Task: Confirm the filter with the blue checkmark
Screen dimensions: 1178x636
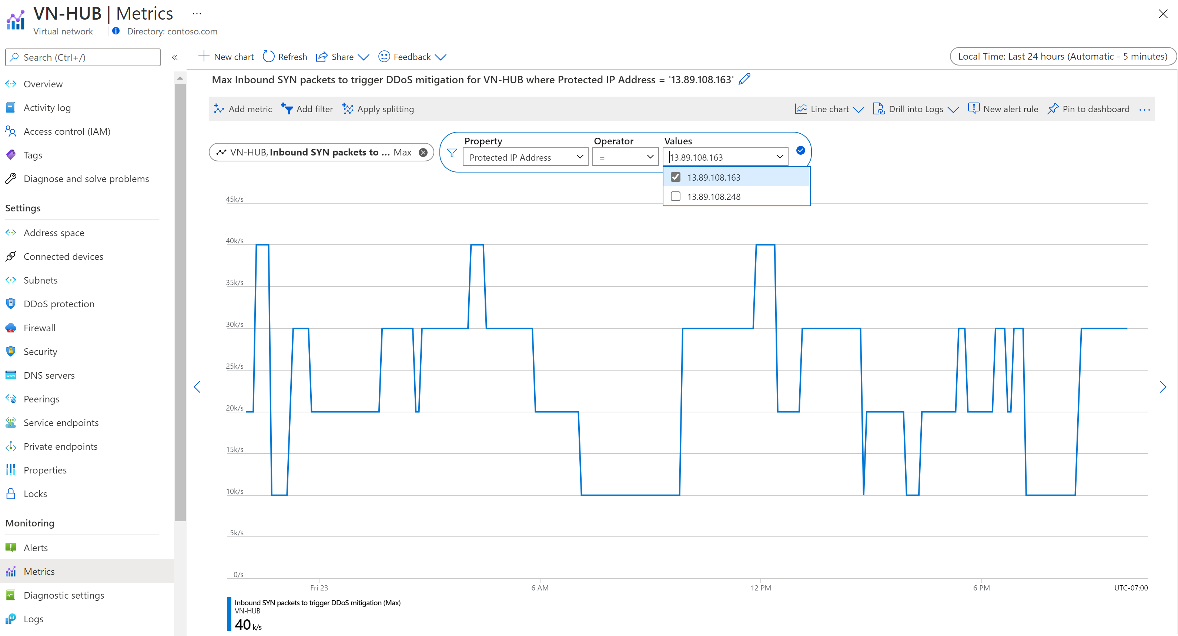Action: pos(800,150)
